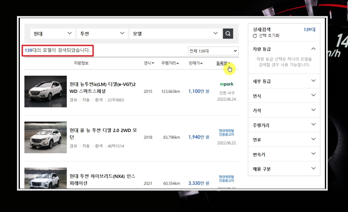Open 현대 올 뉴 투싼 디젤 2.0 listing
Viewport: 348px width, 212px height.
(x=103, y=134)
